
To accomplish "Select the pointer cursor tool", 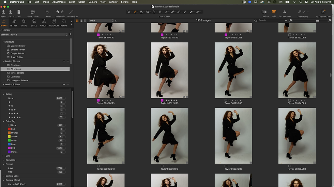I will pos(129,12).
